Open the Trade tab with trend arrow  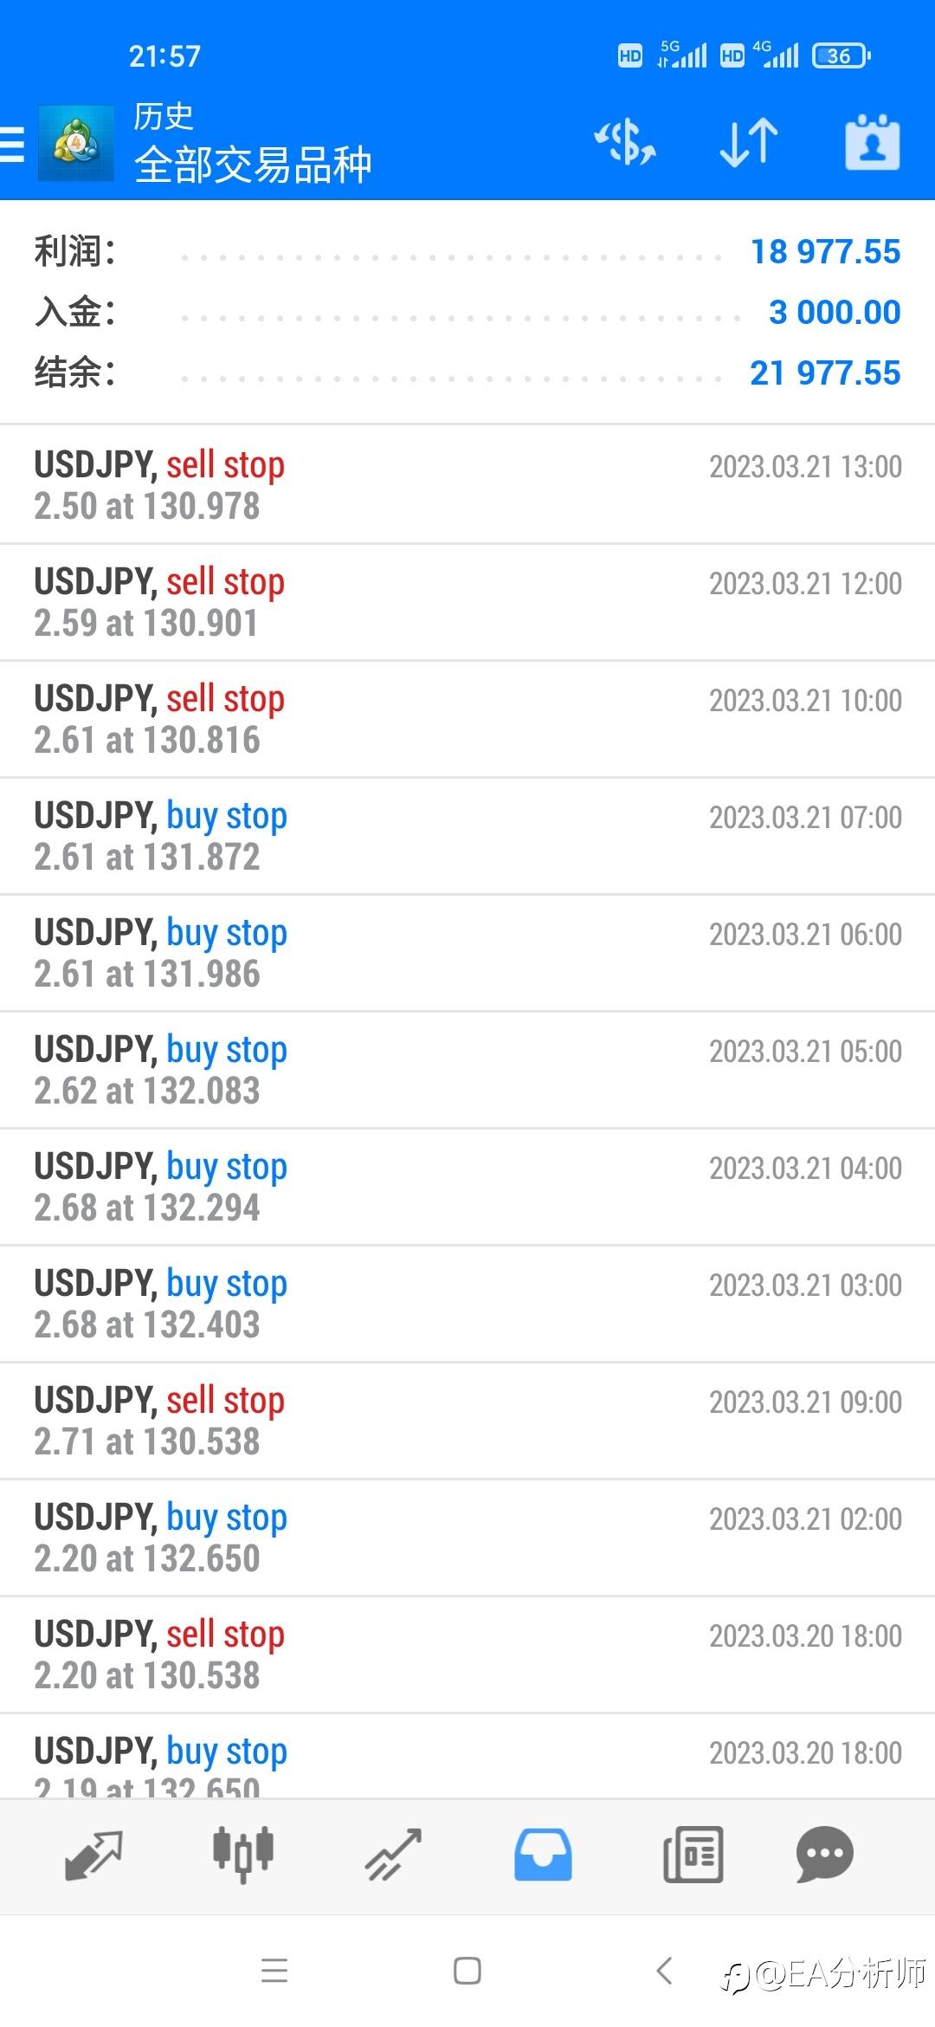pyautogui.click(x=393, y=1855)
